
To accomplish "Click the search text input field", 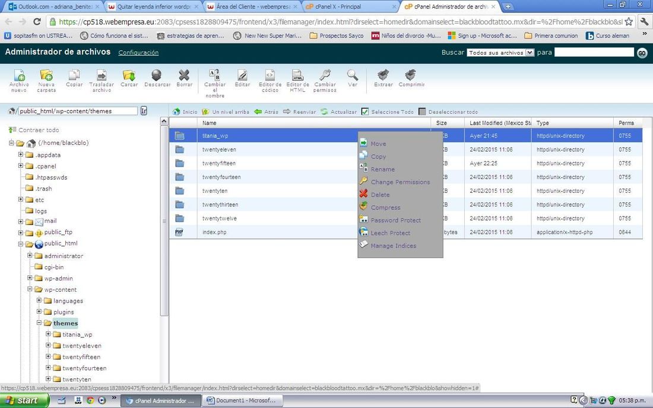I will 594,52.
